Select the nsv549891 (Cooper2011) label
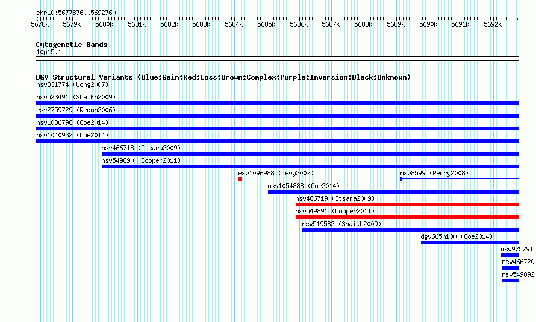The image size is (536, 322). tap(335, 211)
